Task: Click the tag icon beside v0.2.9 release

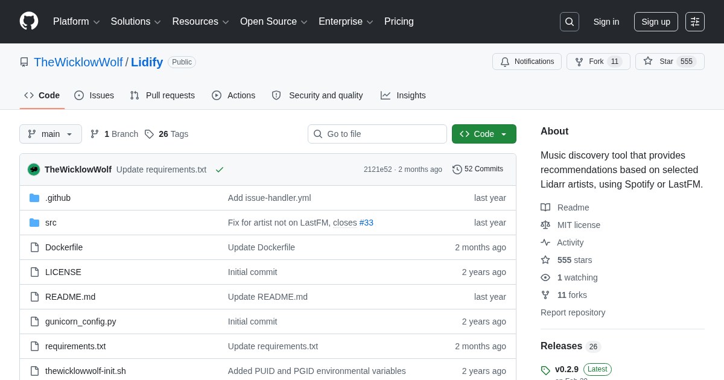Action: pyautogui.click(x=545, y=370)
